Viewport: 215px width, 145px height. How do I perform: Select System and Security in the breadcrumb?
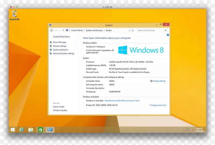(x=94, y=30)
